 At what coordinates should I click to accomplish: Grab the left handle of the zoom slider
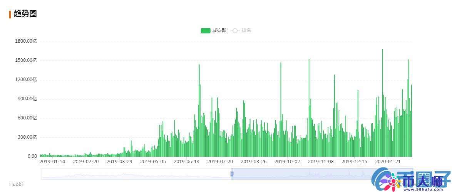click(232, 174)
